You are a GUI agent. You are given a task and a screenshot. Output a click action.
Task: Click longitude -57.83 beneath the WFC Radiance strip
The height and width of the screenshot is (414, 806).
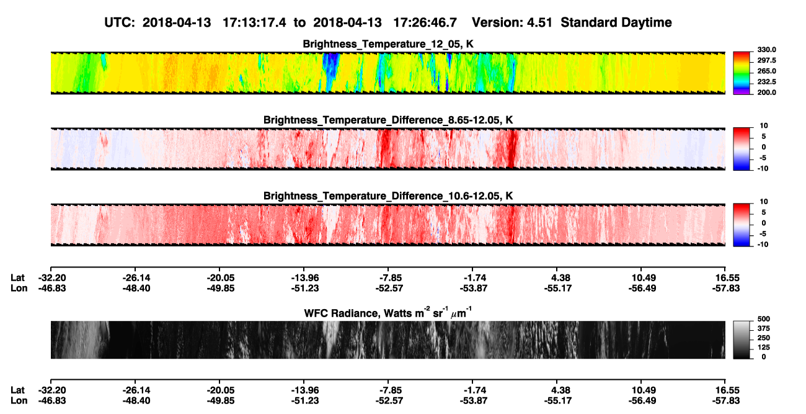727,401
